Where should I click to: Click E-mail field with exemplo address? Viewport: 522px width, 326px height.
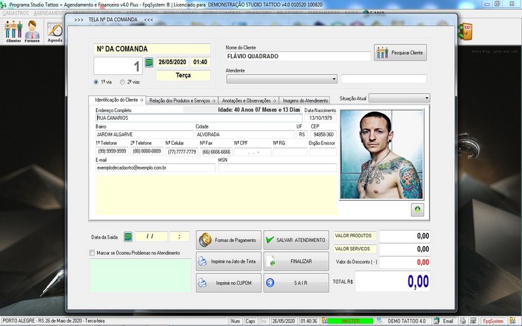(155, 168)
